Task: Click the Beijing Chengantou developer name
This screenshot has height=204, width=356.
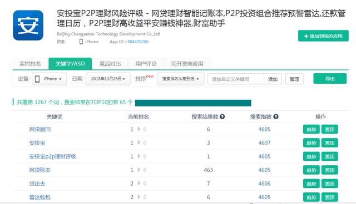Action: pyautogui.click(x=108, y=34)
